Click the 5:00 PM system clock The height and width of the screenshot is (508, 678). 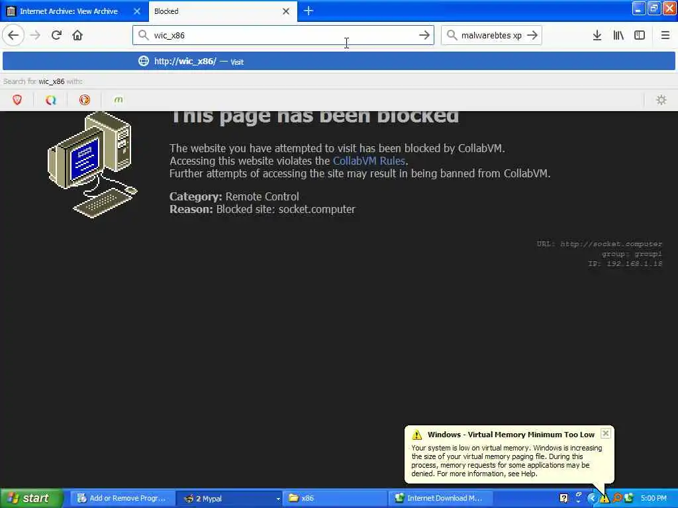click(654, 499)
